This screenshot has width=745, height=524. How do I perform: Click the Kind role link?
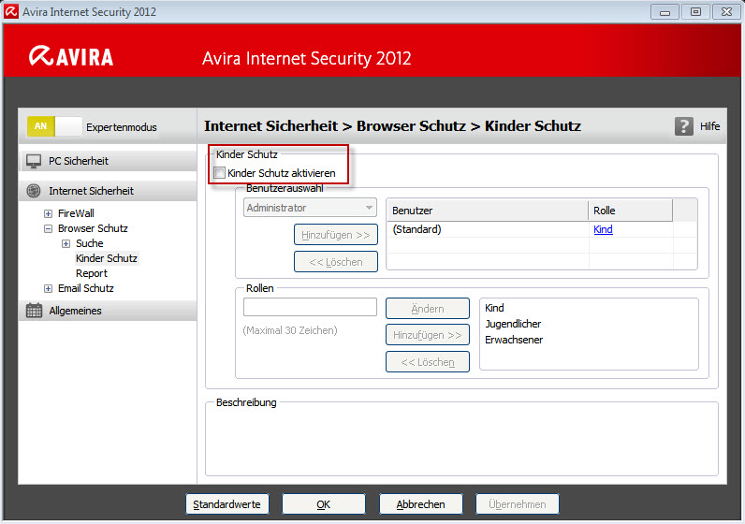click(x=603, y=229)
